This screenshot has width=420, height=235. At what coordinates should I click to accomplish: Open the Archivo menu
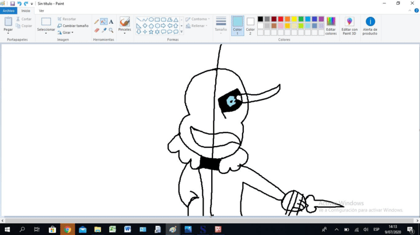pos(8,10)
